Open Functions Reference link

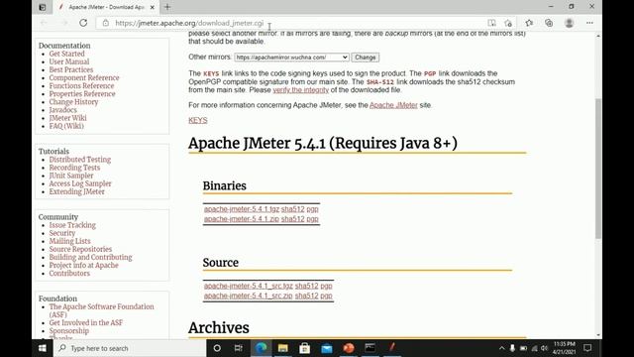pyautogui.click(x=81, y=86)
